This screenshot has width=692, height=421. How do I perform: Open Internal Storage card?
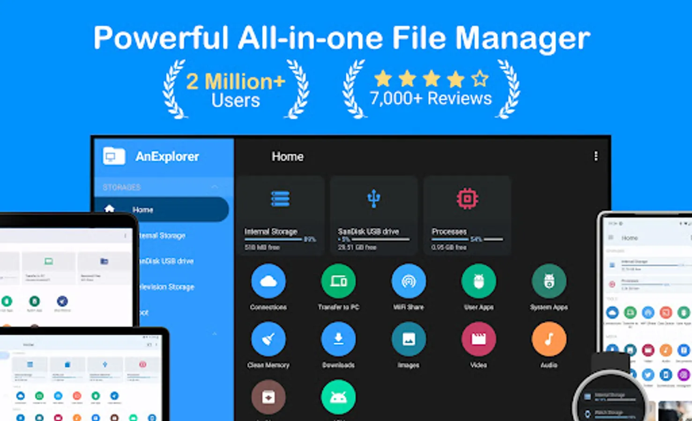[x=280, y=216]
